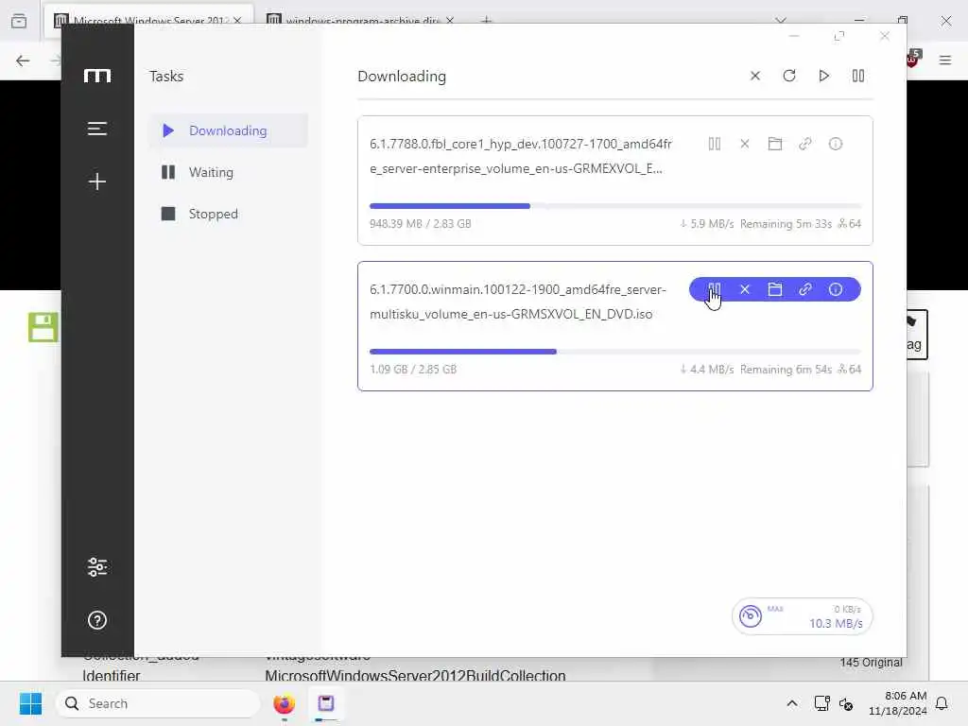Delete selected tasks using toolbar X icon

tap(754, 76)
